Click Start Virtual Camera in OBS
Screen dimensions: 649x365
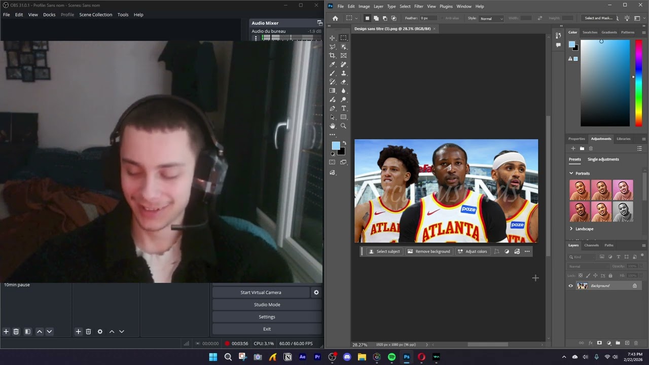click(x=261, y=293)
